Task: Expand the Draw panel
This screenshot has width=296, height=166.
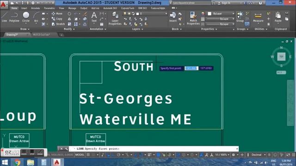Action: 25,29
